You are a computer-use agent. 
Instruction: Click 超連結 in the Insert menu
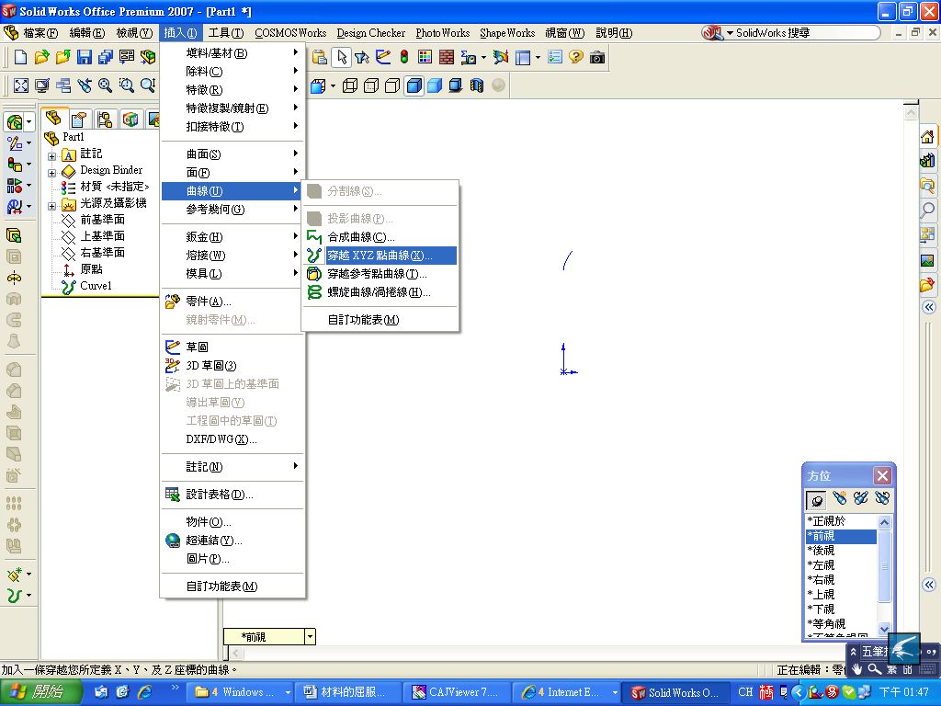click(x=232, y=541)
